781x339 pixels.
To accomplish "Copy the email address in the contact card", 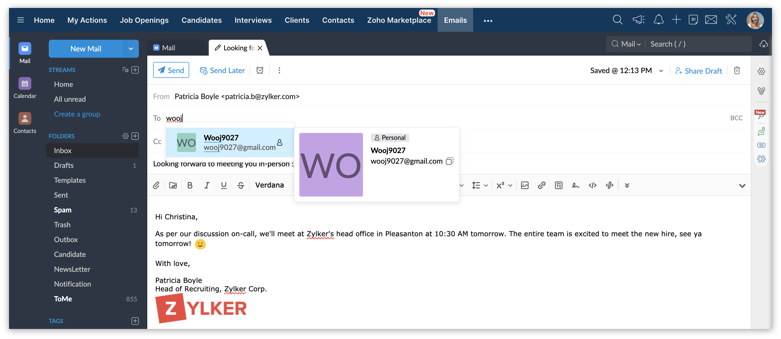I will [449, 161].
